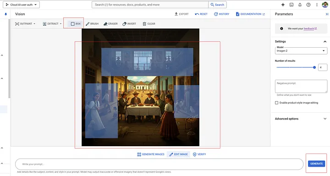Select the Eraser tool
The width and height of the screenshot is (330, 176).
[110, 24]
